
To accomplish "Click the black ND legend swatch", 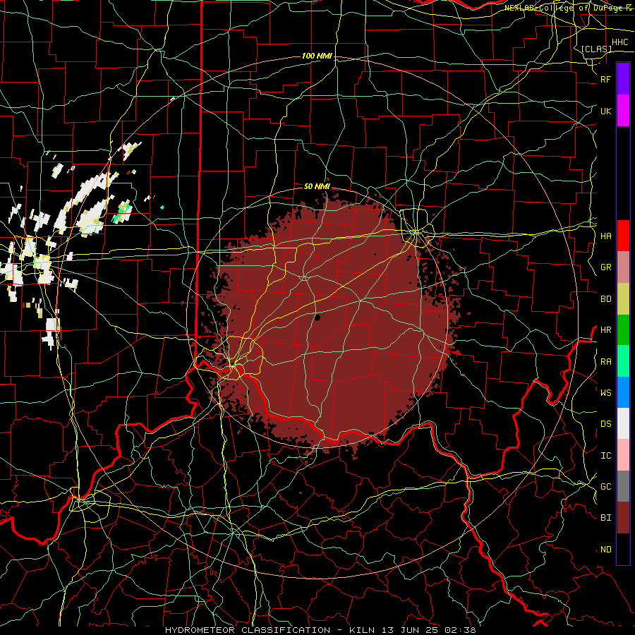I will [x=623, y=549].
